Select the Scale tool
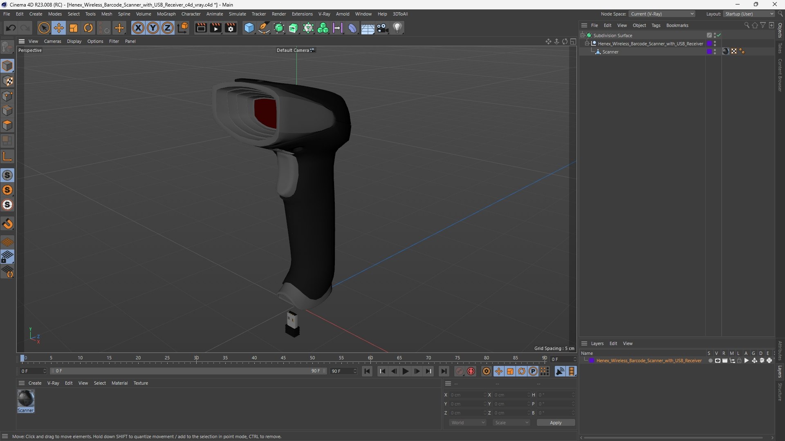785x441 pixels. pos(74,28)
